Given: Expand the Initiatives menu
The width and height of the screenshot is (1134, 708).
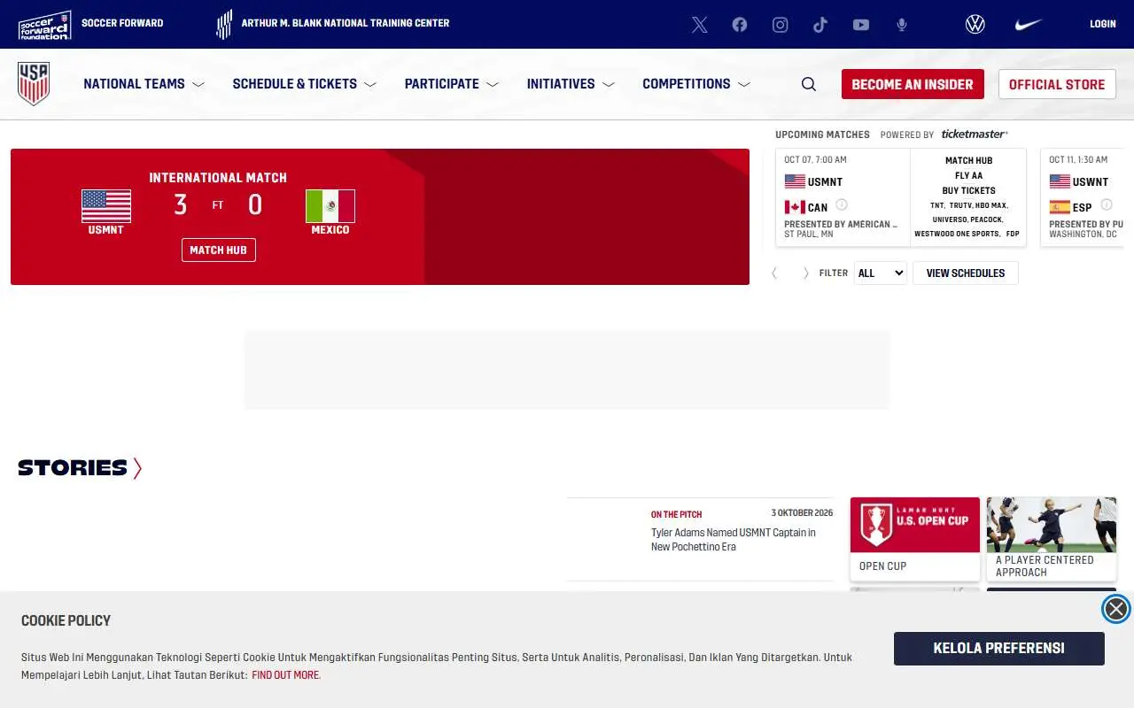Looking at the screenshot, I should [571, 84].
